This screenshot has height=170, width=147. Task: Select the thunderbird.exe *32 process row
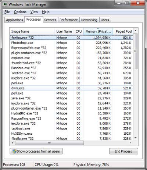(x=71, y=63)
